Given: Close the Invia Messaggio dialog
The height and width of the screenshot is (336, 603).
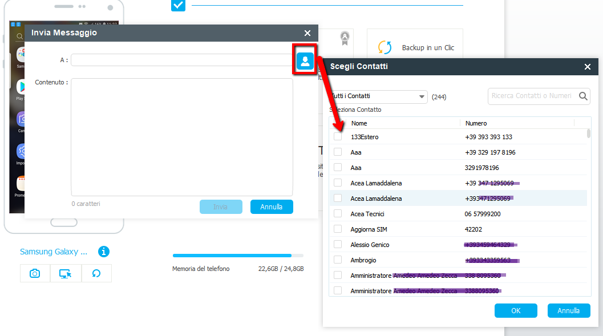Looking at the screenshot, I should 307,33.
